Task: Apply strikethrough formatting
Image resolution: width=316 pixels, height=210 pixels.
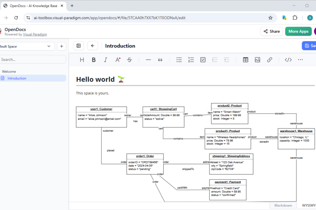Action: (x=129, y=60)
